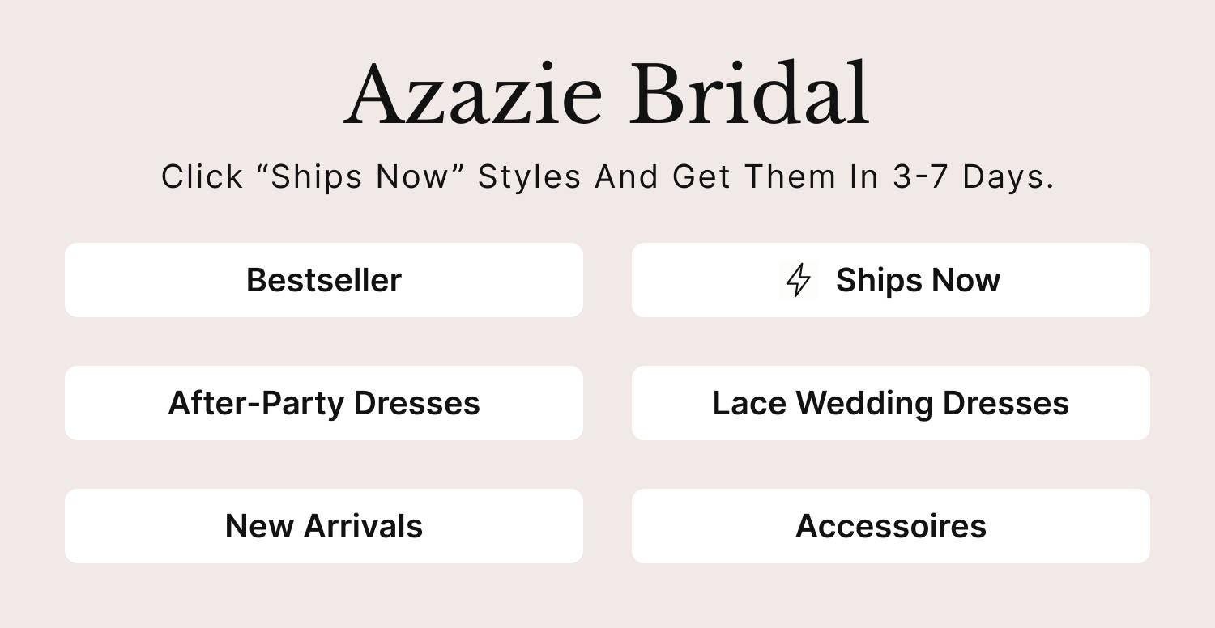
Task: Click the lightning bolt icon
Action: (x=799, y=280)
